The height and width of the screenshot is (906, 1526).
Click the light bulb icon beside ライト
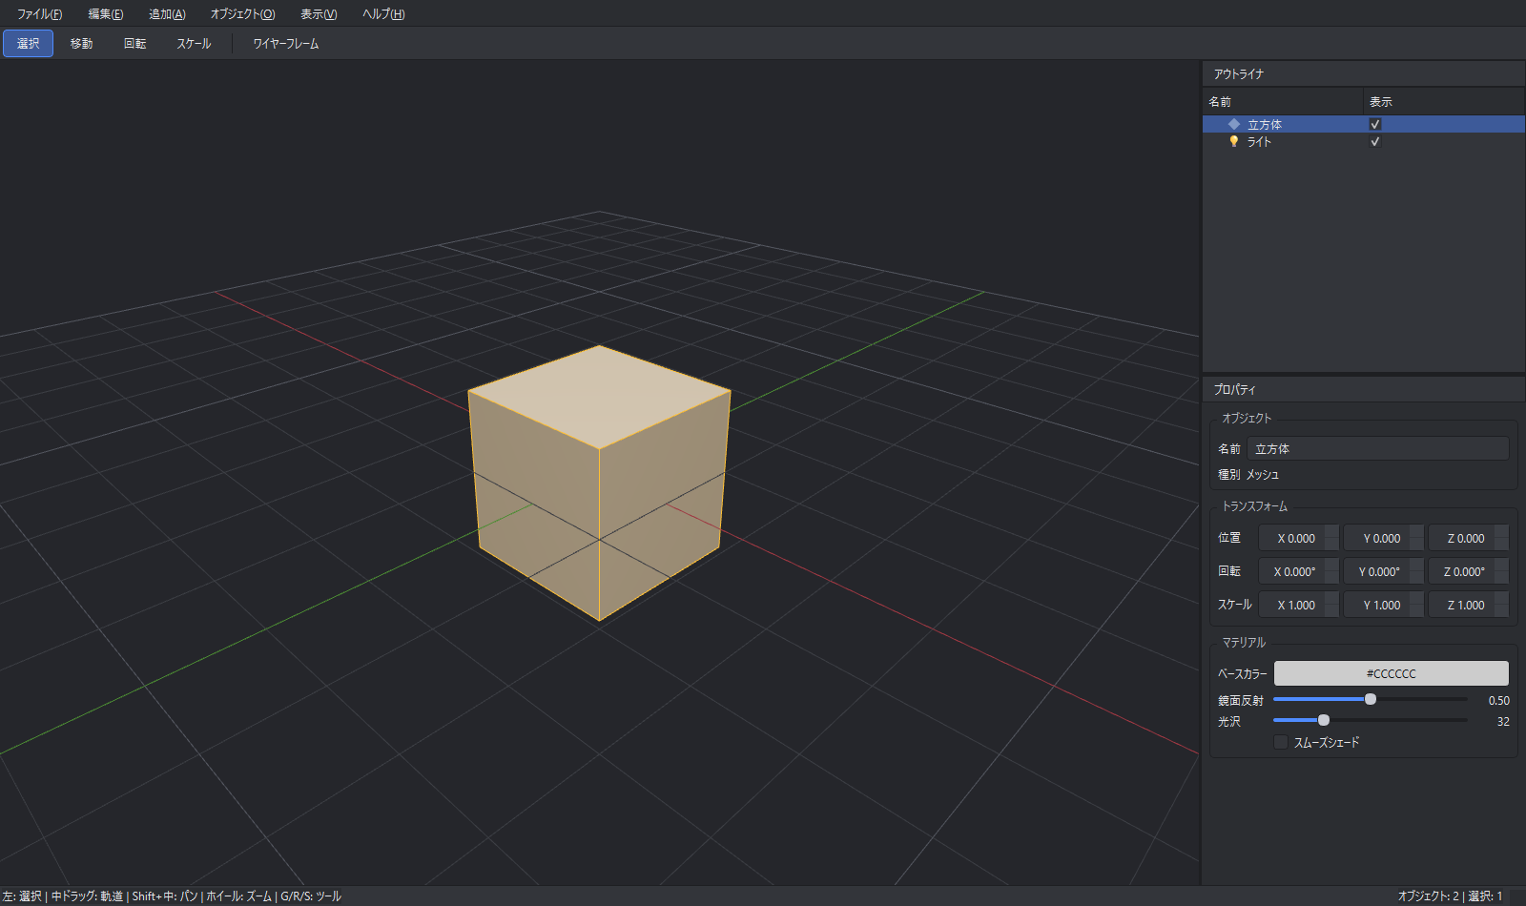point(1234,141)
